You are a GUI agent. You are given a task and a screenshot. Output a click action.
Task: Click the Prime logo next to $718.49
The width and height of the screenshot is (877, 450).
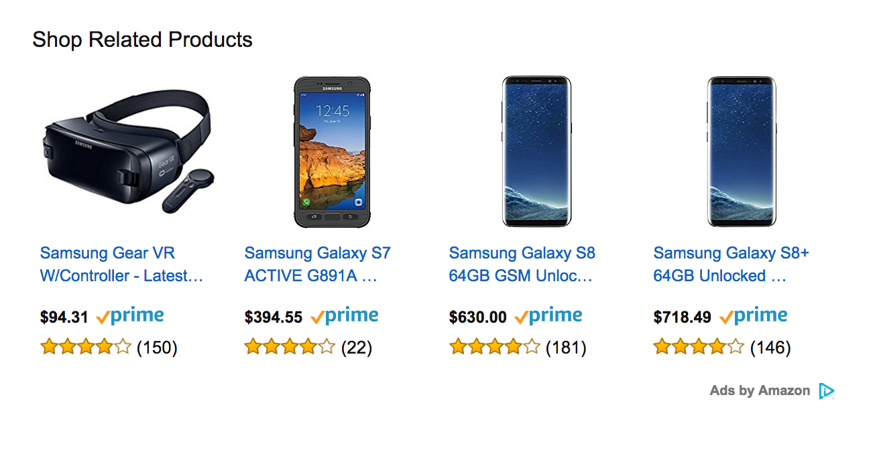(x=754, y=316)
